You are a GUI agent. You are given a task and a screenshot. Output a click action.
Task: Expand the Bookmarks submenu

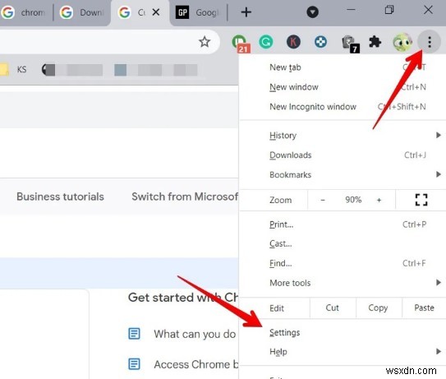(x=343, y=174)
